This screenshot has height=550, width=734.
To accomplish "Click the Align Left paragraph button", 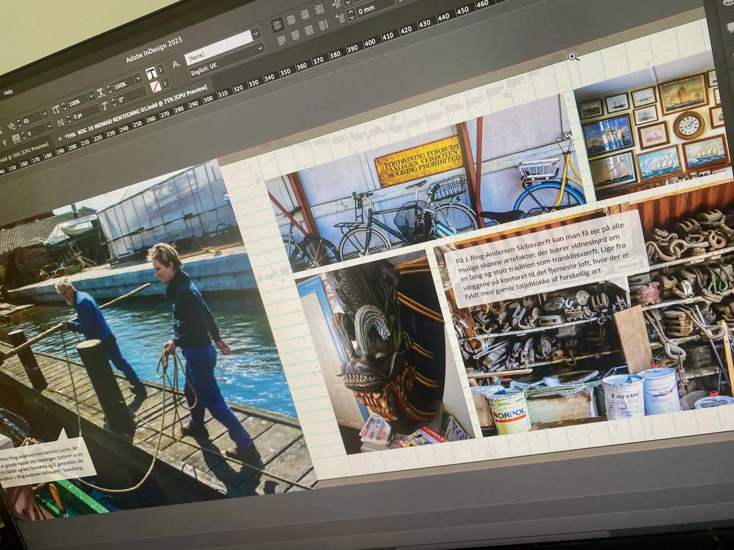I will 277,25.
